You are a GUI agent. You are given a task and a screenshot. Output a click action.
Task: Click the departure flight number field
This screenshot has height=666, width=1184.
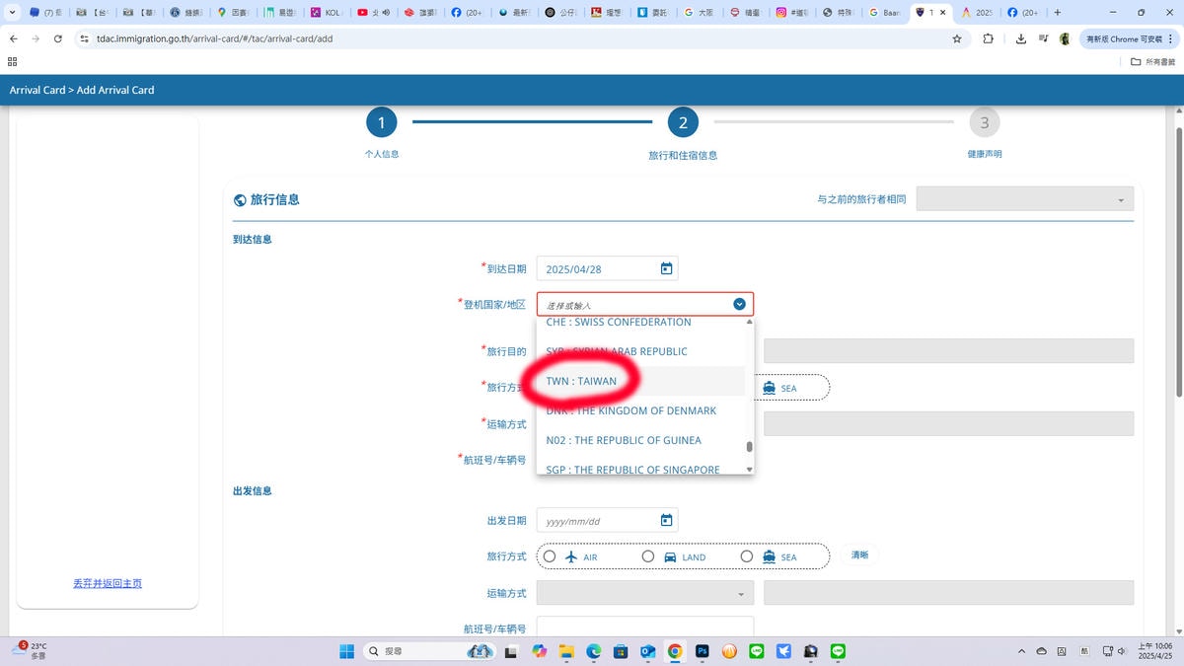[x=645, y=628]
